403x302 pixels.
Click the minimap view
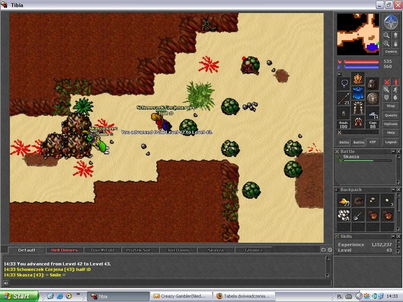coord(358,35)
